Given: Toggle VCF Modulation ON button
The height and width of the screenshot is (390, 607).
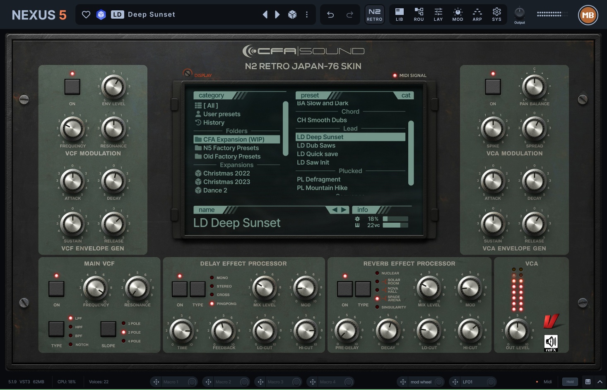Looking at the screenshot, I should tap(72, 87).
